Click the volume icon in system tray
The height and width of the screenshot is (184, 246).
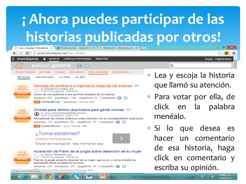[213, 177]
